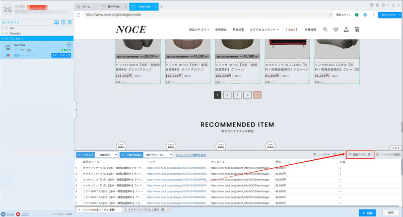403x217 pixels.
Task: Click the help question mark icon in title bar
Action: point(377,5)
